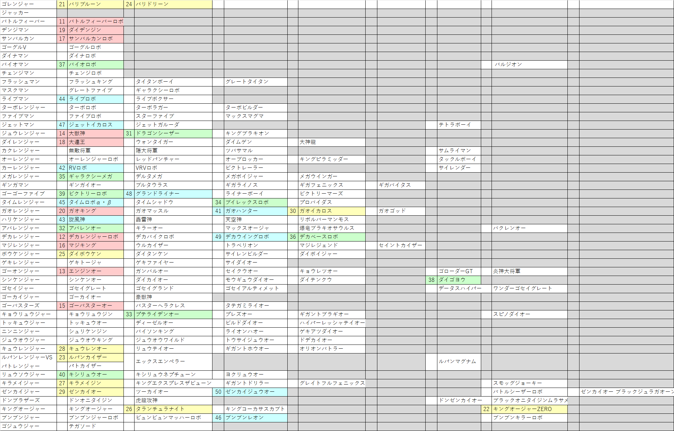Select the cyan cell ライブロボ
This screenshot has height=431, width=674.
click(x=96, y=99)
